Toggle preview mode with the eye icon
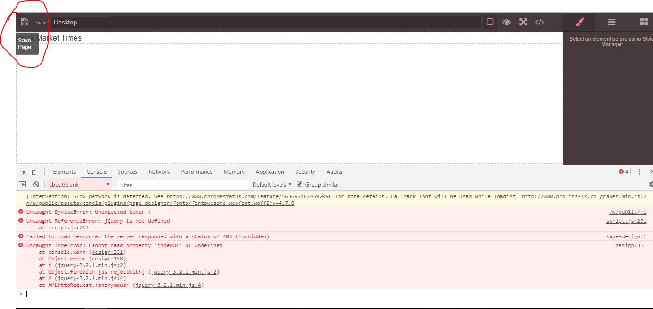653x309 pixels. (507, 22)
